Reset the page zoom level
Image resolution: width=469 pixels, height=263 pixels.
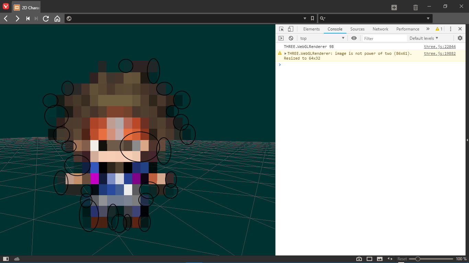[402, 259]
